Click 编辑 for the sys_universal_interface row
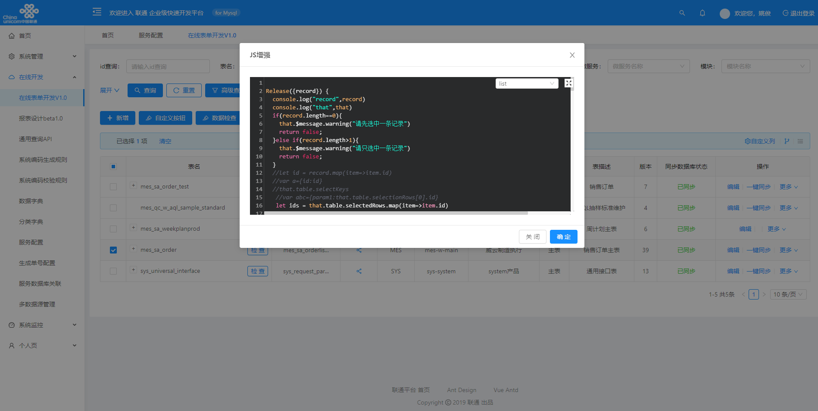Viewport: 818px width, 411px height. pos(733,271)
